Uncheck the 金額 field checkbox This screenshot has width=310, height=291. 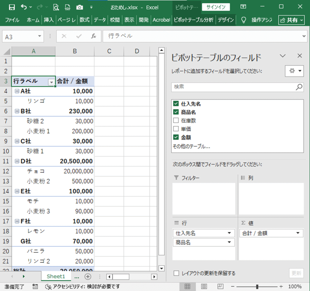click(176, 137)
